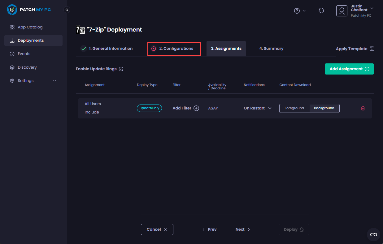Open the On Restart notifications dropdown
This screenshot has height=244, width=383.
pyautogui.click(x=257, y=108)
